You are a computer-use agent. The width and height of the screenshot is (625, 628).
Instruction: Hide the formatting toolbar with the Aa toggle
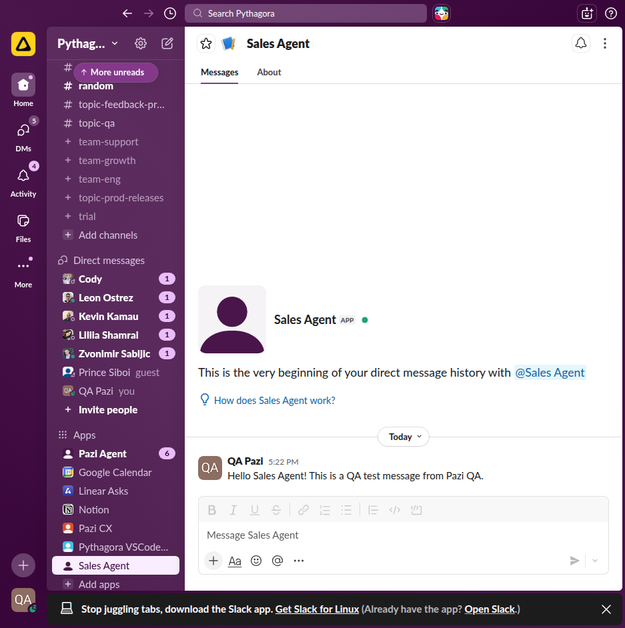coord(235,561)
